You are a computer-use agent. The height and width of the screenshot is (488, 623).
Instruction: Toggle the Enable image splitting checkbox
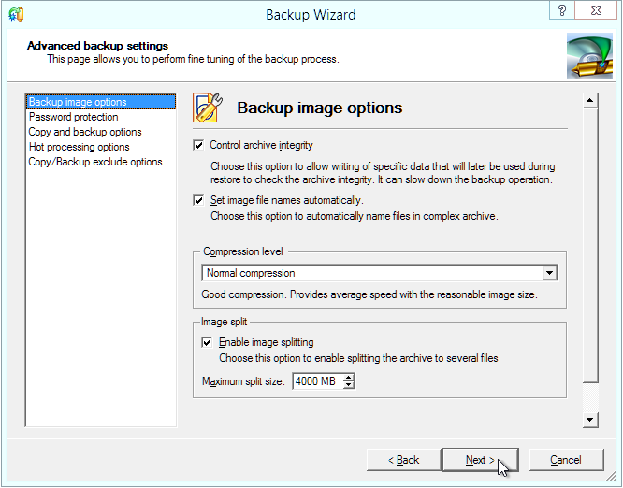[x=207, y=342]
